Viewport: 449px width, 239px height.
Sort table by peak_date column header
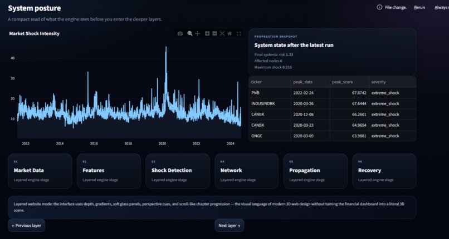tap(310, 82)
